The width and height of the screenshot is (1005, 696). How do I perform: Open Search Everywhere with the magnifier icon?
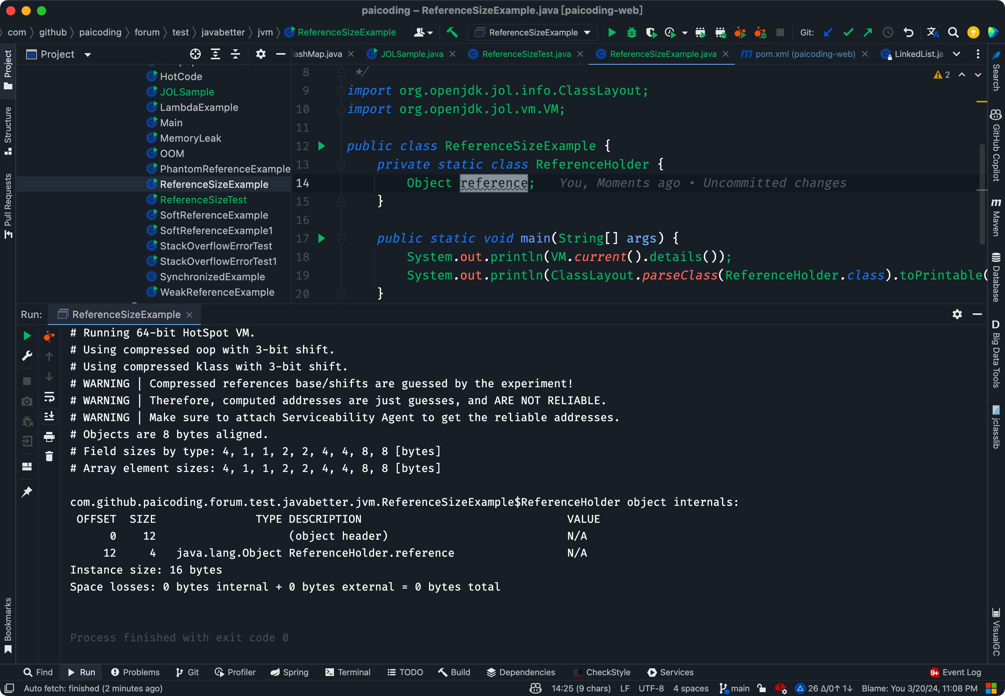953,32
